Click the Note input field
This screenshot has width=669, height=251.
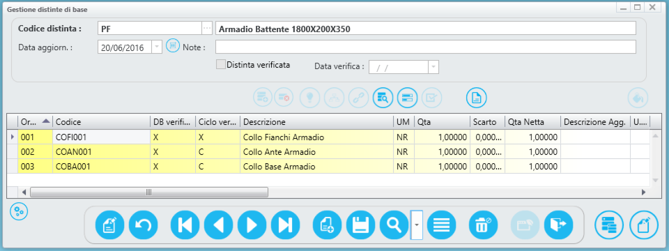pos(425,47)
